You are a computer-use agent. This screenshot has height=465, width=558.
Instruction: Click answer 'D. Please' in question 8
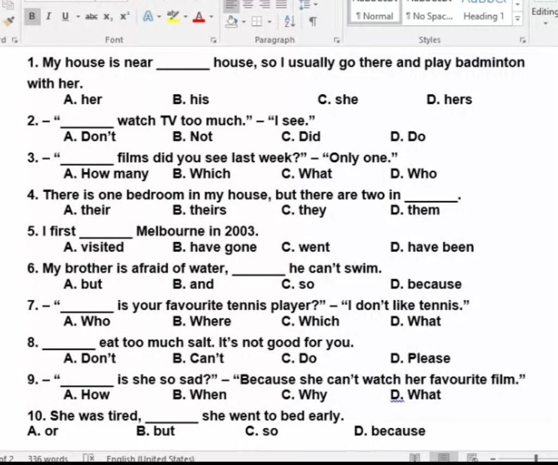point(420,358)
